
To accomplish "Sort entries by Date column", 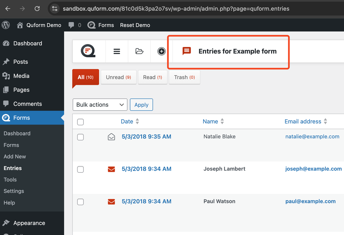I will [127, 121].
